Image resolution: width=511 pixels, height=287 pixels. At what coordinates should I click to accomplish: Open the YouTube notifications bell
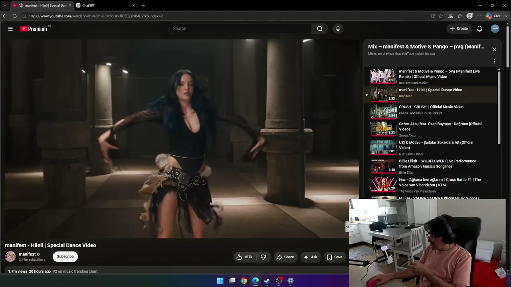click(479, 29)
